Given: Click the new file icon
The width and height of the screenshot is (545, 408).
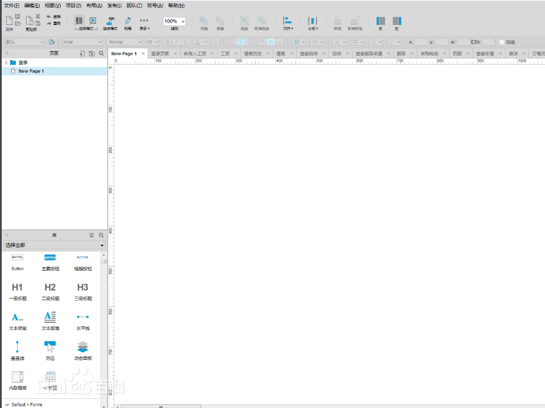Looking at the screenshot, I should tap(9, 20).
